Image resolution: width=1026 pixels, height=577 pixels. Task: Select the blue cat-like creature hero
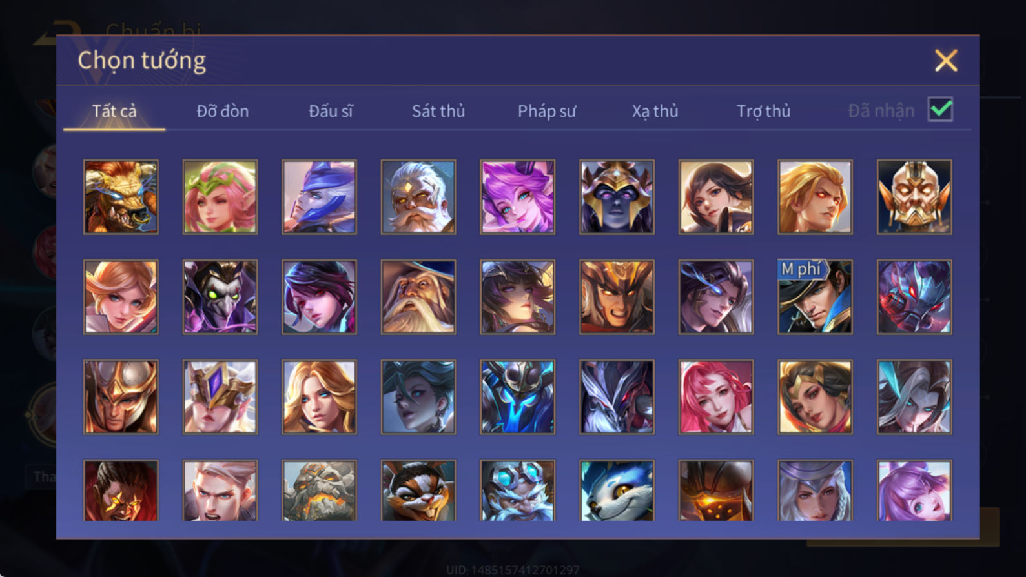(617, 491)
